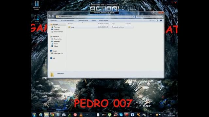Sort by Tipo column header
Screen dimensions: 209x117
tap(113, 24)
